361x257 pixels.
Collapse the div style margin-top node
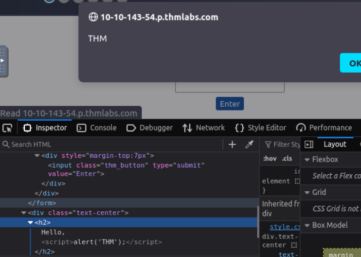coord(37,156)
